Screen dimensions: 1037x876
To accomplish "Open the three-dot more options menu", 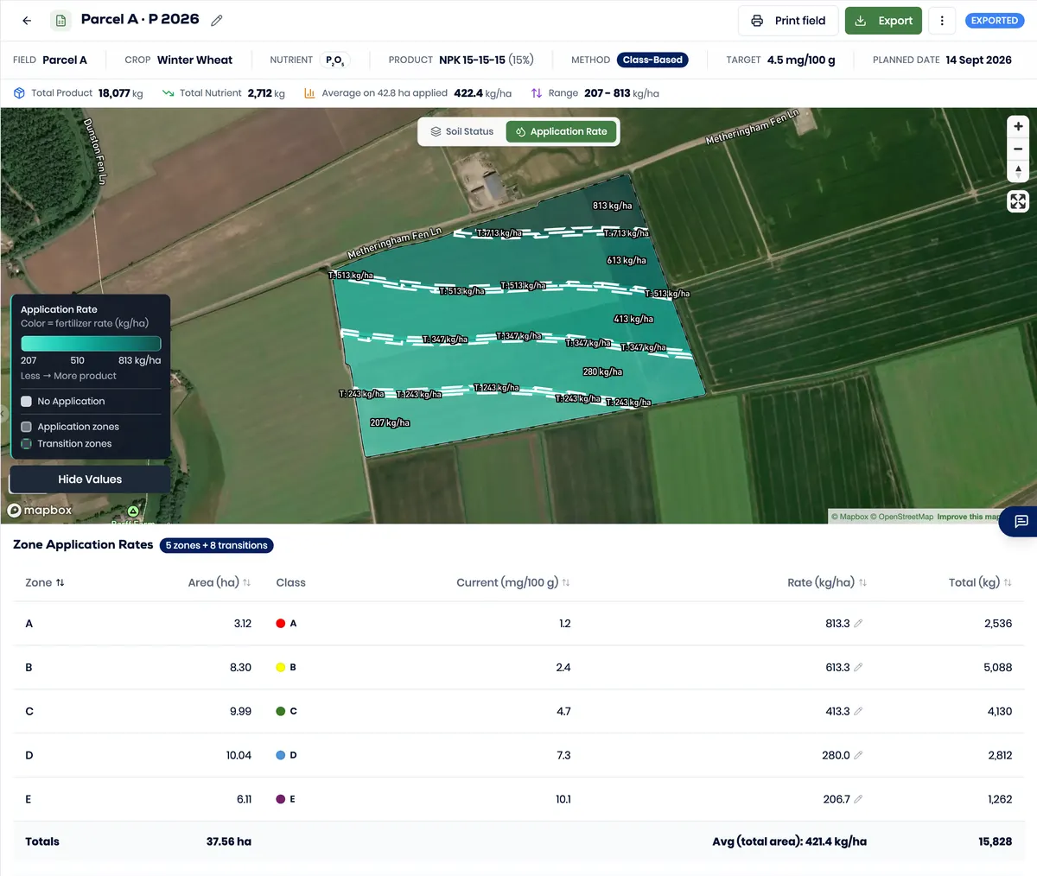I will [942, 21].
